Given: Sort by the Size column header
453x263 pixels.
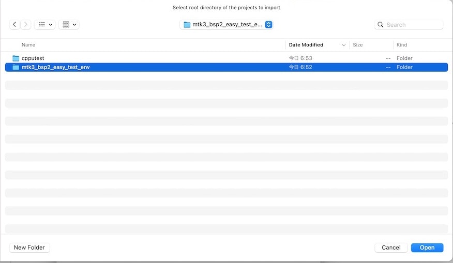Looking at the screenshot, I should click(358, 45).
